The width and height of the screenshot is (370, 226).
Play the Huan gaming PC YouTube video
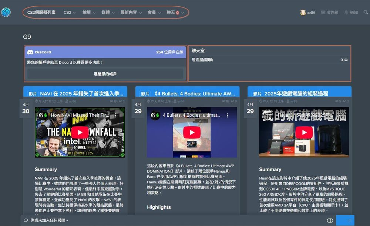pyautogui.click(x=304, y=132)
